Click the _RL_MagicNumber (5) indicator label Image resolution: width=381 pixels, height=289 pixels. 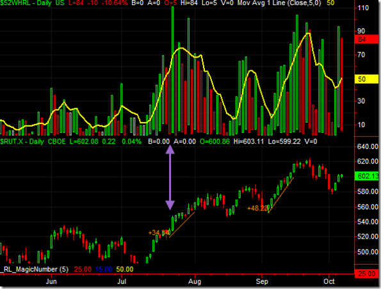[35, 269]
